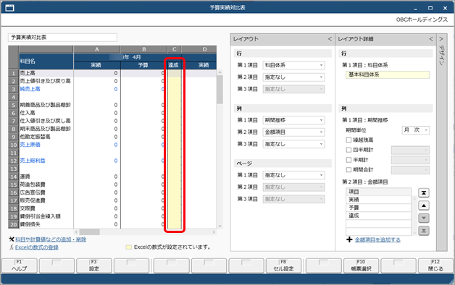Open the Excelの数式の登録 link
This screenshot has height=285, width=455.
[x=37, y=247]
